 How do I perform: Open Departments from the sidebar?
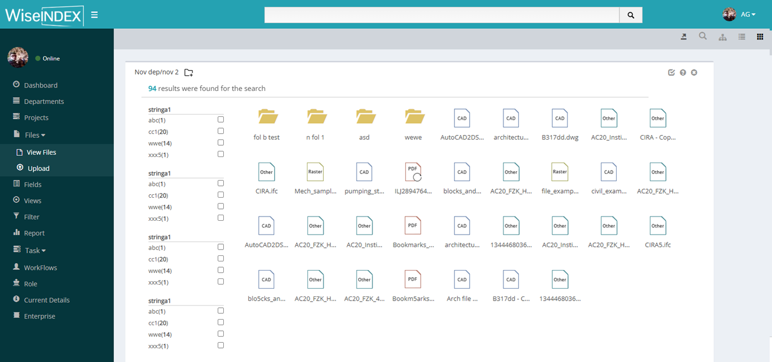click(44, 102)
